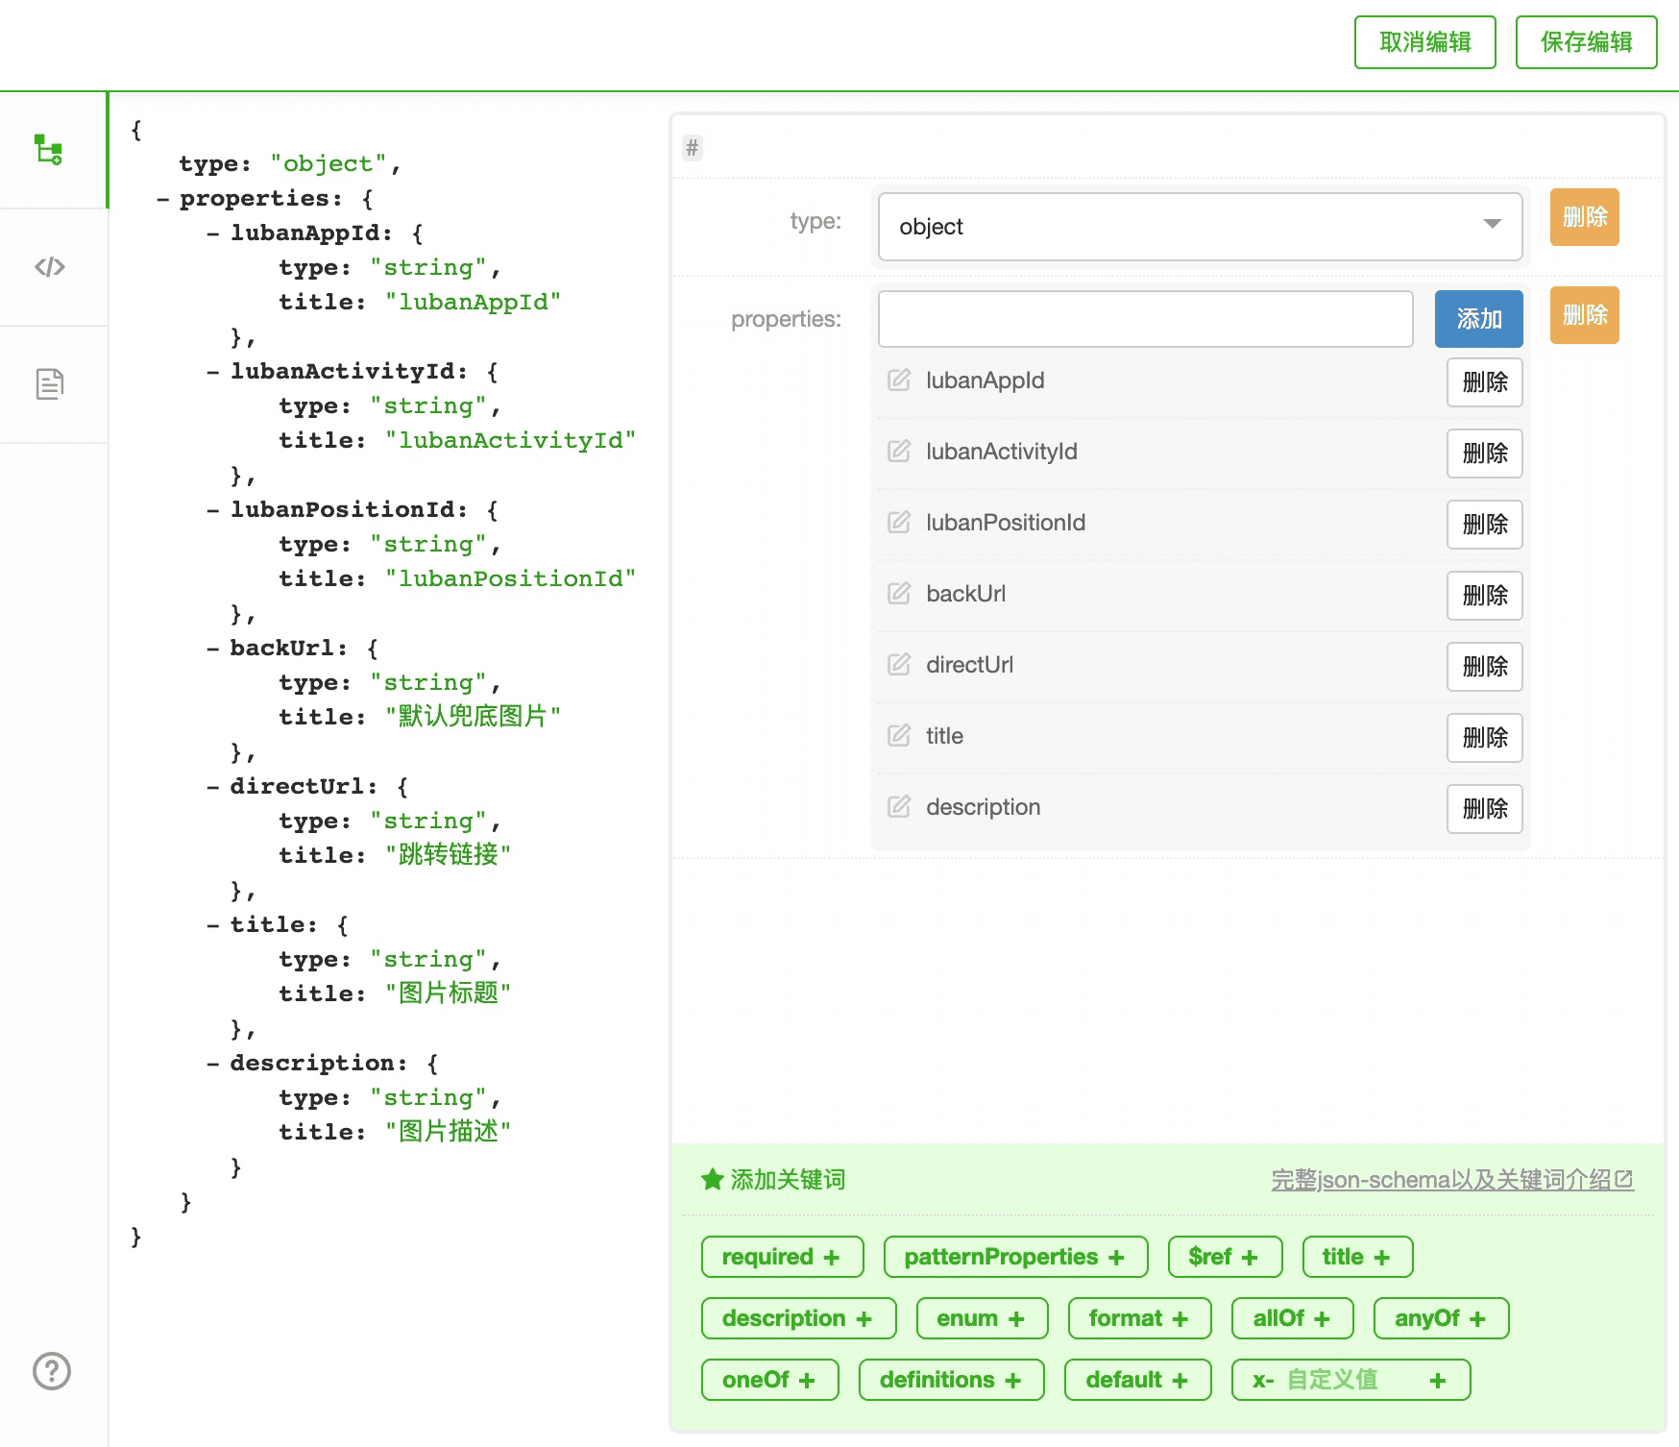
Task: Click the edit icon beside description property
Action: pyautogui.click(x=899, y=806)
